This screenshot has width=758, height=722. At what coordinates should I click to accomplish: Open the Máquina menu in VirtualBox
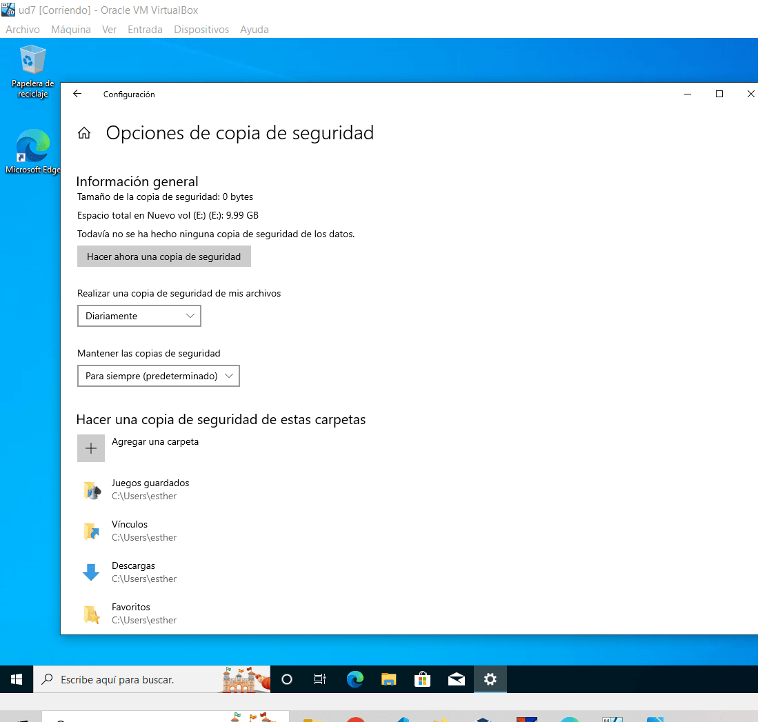[70, 30]
